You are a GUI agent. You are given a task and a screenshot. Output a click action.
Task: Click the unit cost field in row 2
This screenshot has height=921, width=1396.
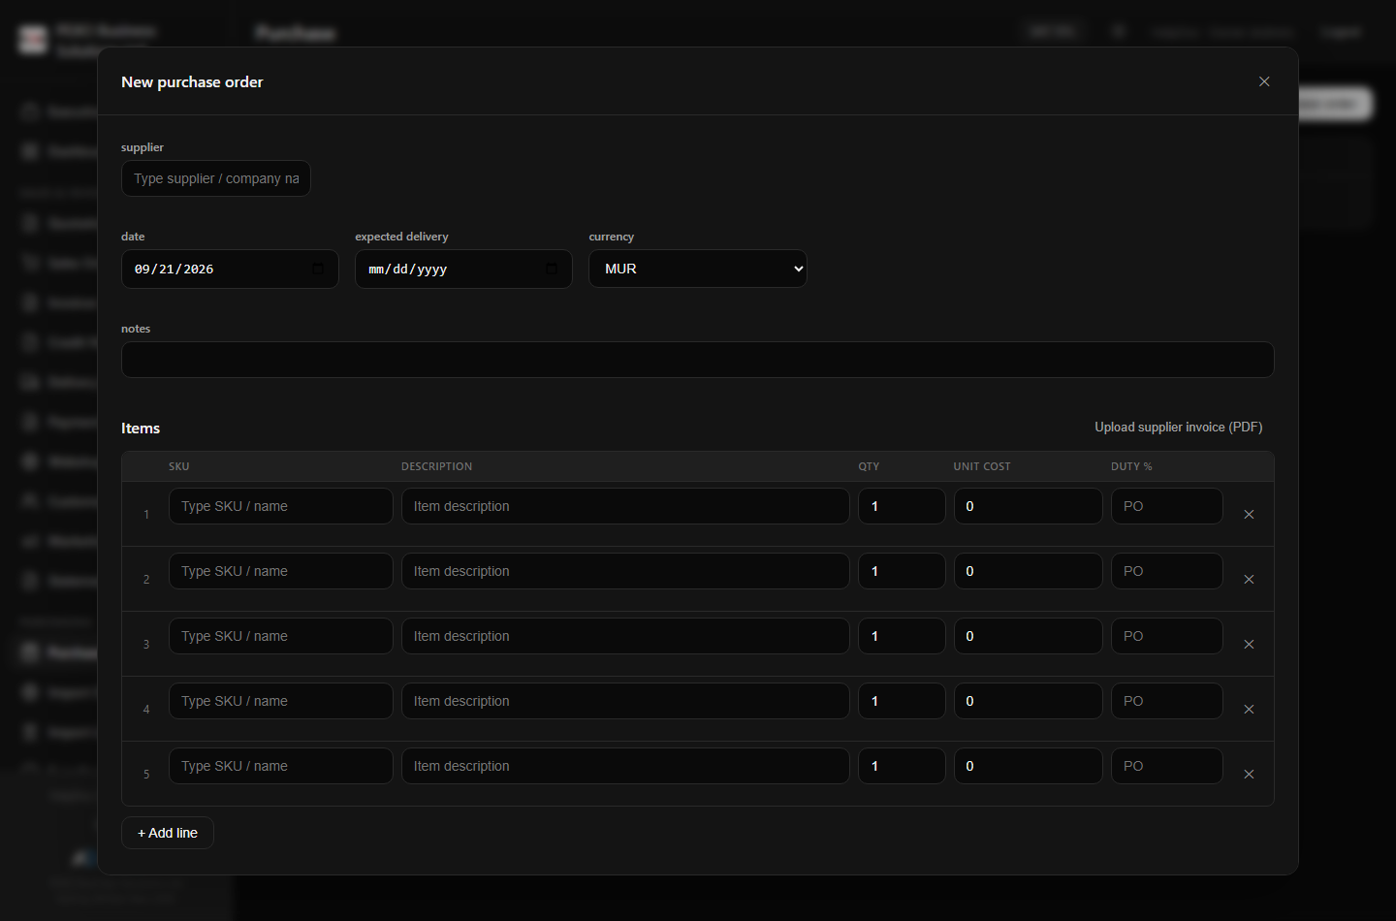tap(1029, 571)
